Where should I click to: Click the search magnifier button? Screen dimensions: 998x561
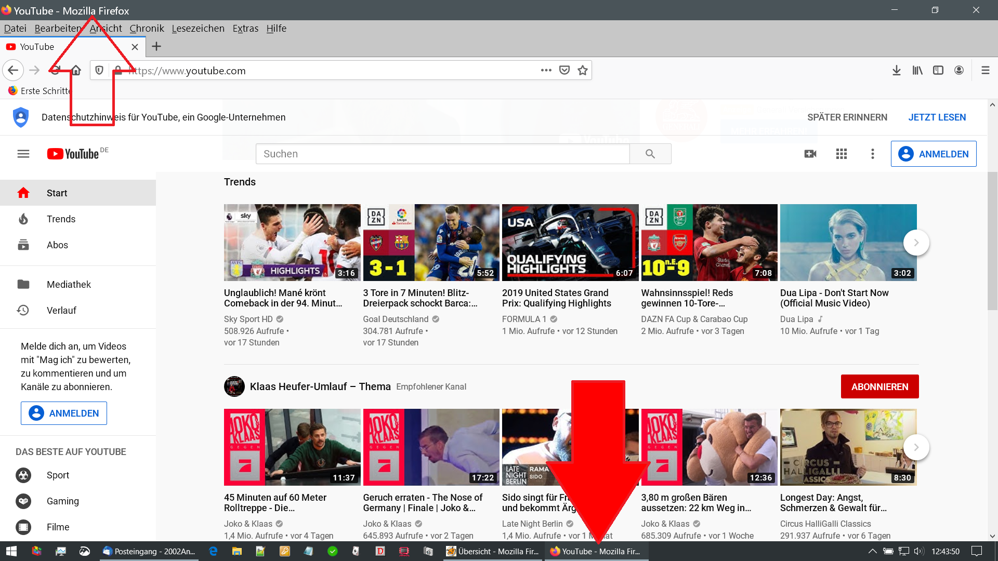point(650,154)
